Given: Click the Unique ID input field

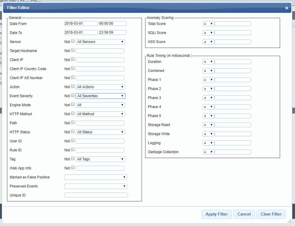Looking at the screenshot, I should [x=96, y=195].
